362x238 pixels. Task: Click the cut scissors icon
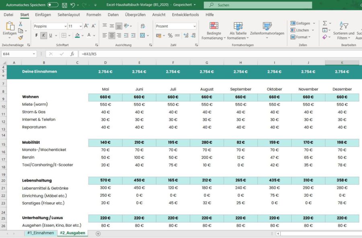pos(21,24)
